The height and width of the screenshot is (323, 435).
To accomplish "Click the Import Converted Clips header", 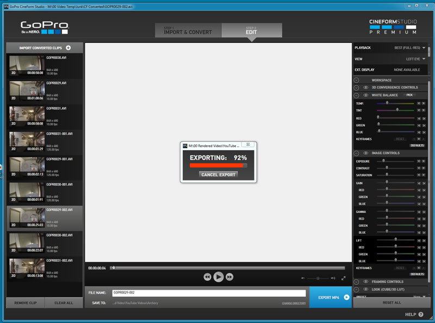I will (x=45, y=48).
